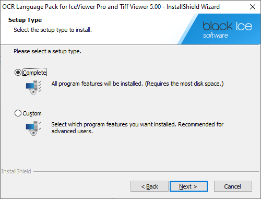Click the InstallShield label at bottom left
Image resolution: width=261 pixels, height=199 pixels.
pos(16,171)
